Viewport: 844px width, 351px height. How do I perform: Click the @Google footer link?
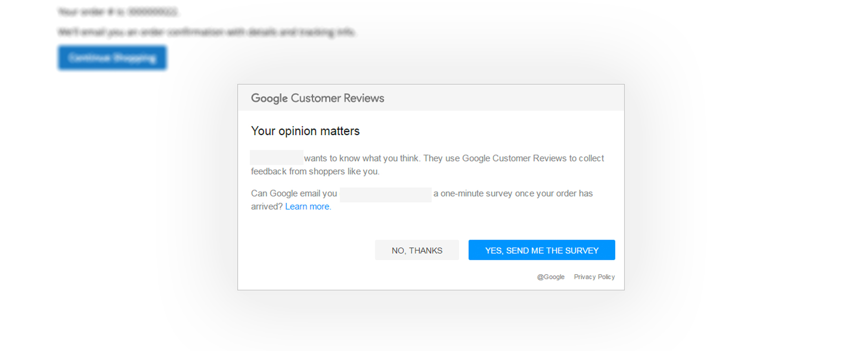coord(550,277)
